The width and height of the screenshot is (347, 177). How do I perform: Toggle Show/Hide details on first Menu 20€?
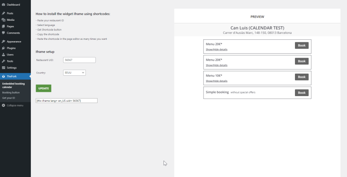tap(216, 49)
